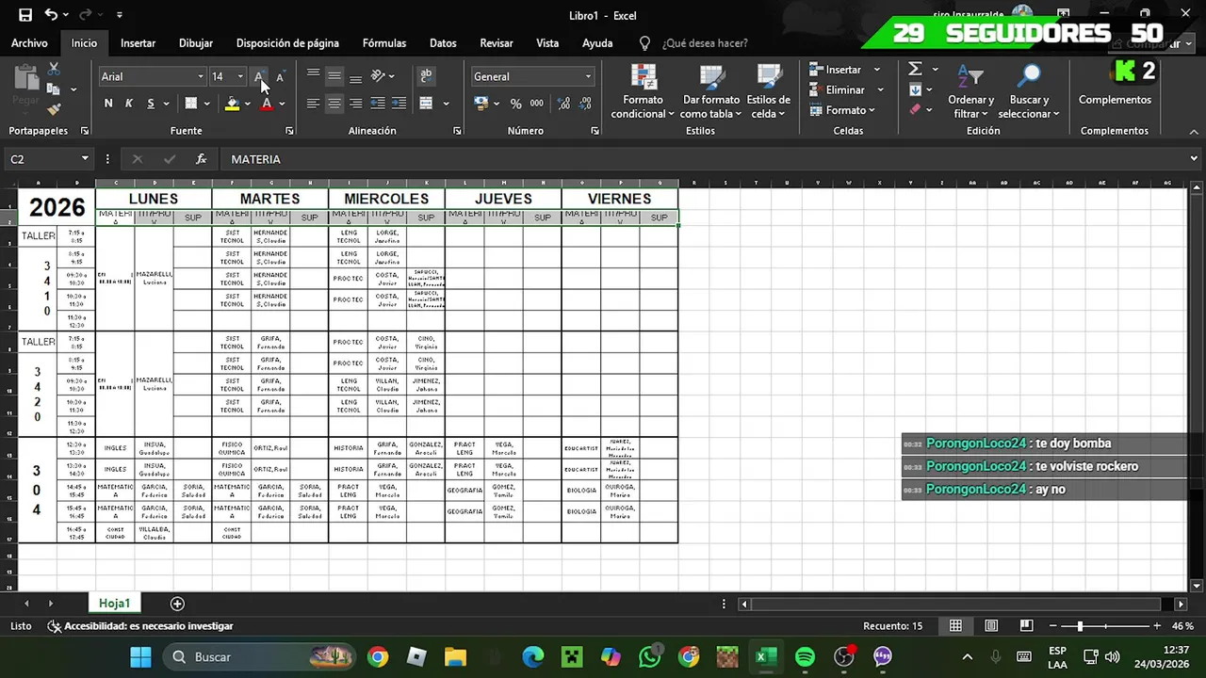The width and height of the screenshot is (1206, 678).
Task: Open the number format General dropdown
Action: [x=589, y=76]
